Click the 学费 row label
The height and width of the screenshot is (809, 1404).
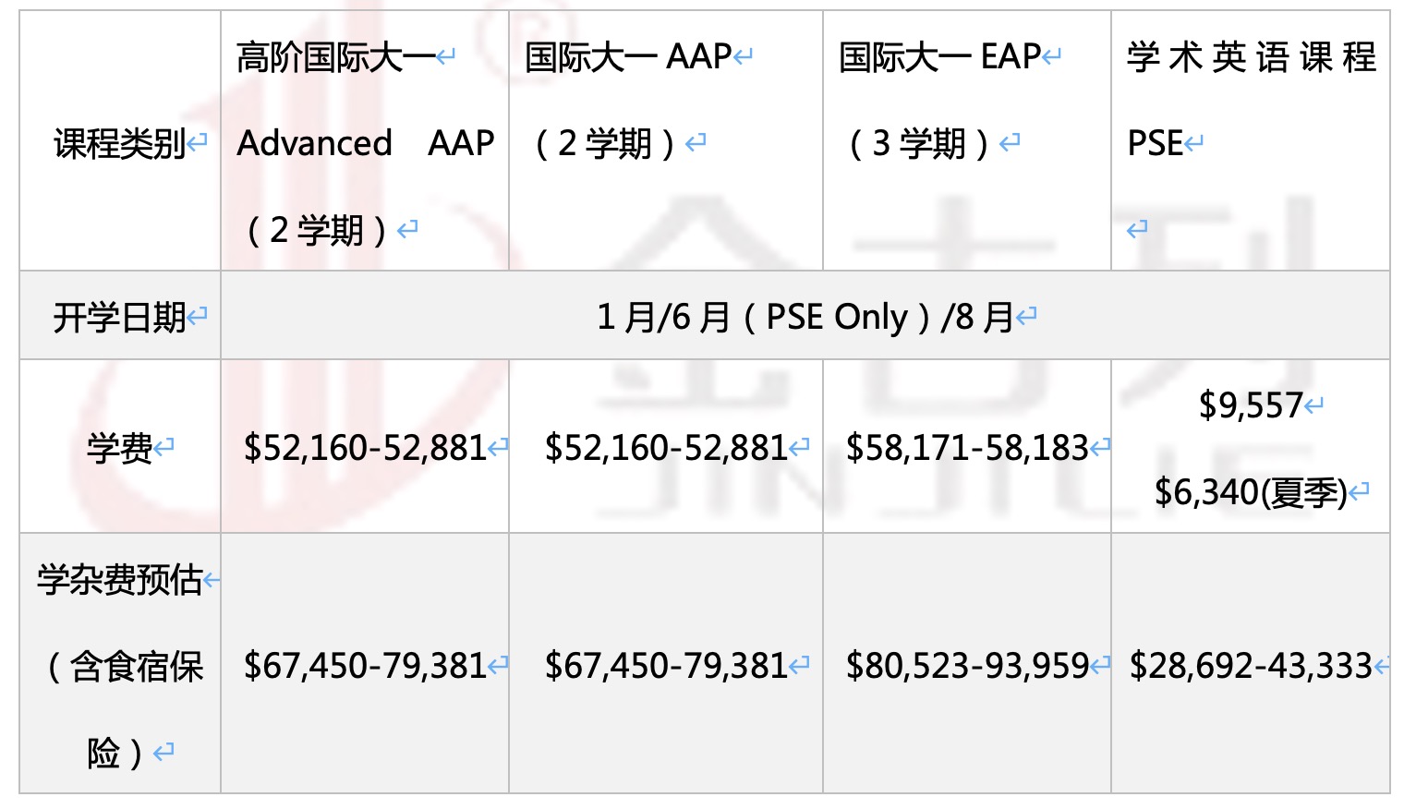pos(120,448)
